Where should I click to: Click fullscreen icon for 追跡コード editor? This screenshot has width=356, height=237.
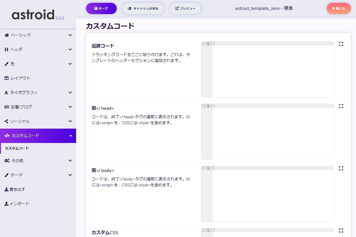(x=341, y=44)
